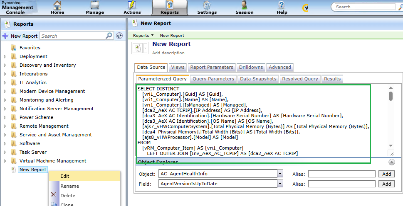The width and height of the screenshot is (403, 206).
Task: Collapse the Object Explorer panel
Action: (x=391, y=162)
